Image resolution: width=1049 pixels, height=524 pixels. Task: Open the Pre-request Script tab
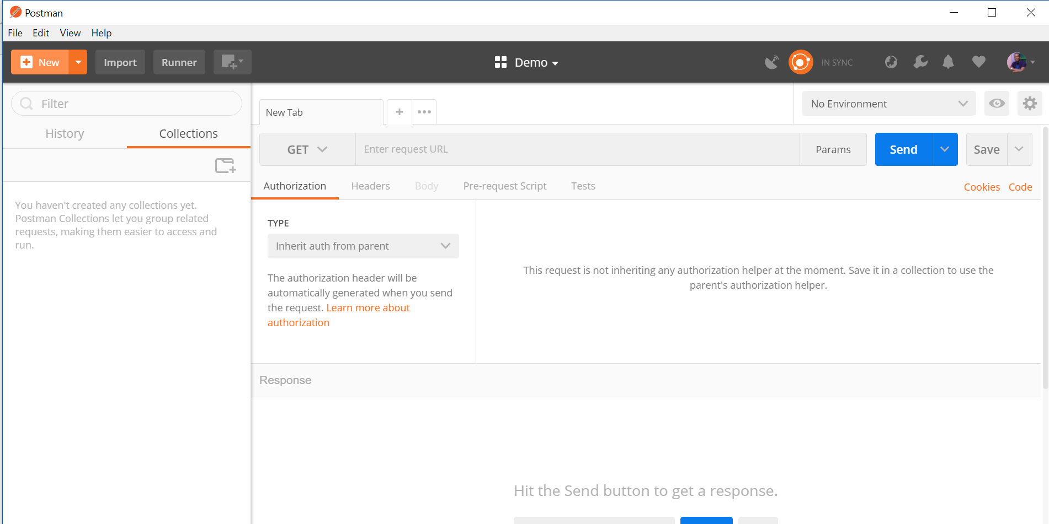coord(505,186)
